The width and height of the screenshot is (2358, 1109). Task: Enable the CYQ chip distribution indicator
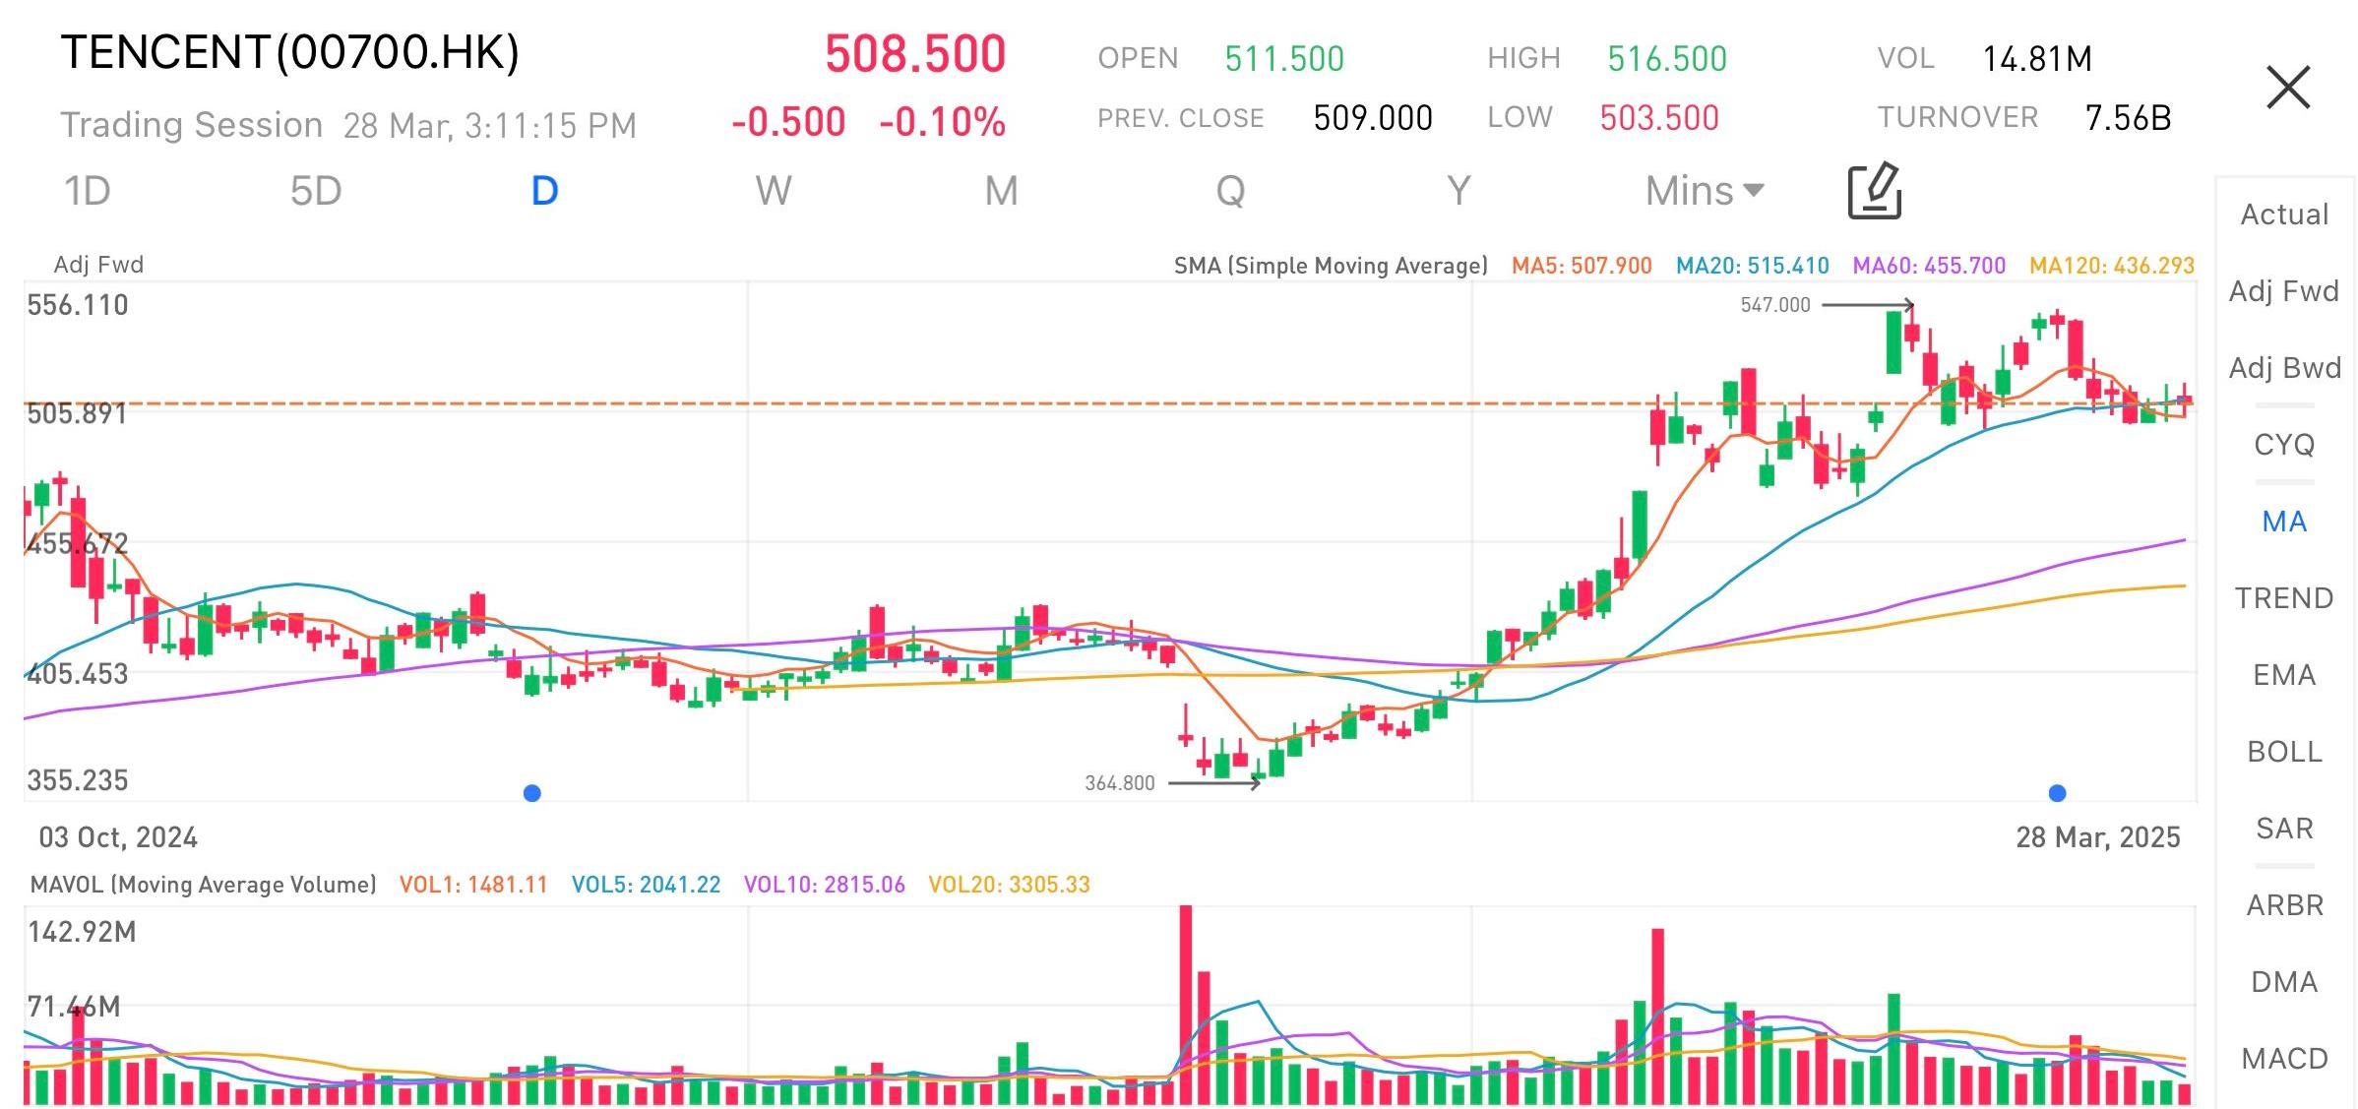[2284, 445]
